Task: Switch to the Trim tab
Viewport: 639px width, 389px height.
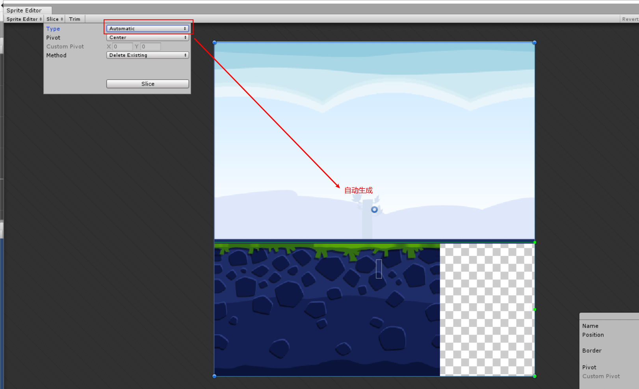Action: coord(74,19)
